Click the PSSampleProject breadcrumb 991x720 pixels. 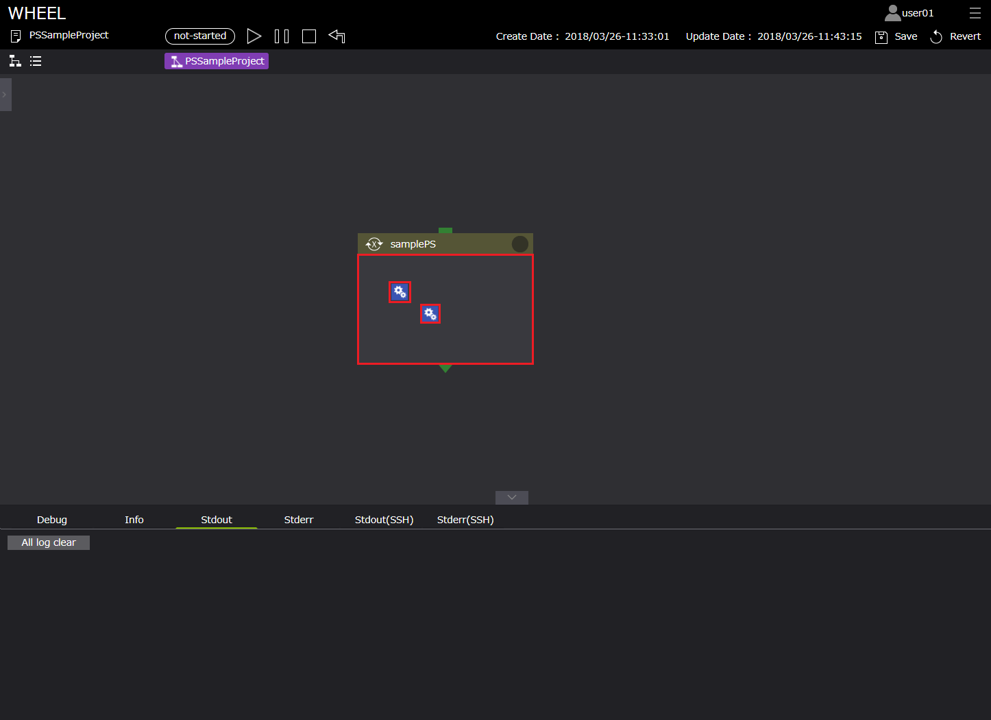tap(217, 61)
